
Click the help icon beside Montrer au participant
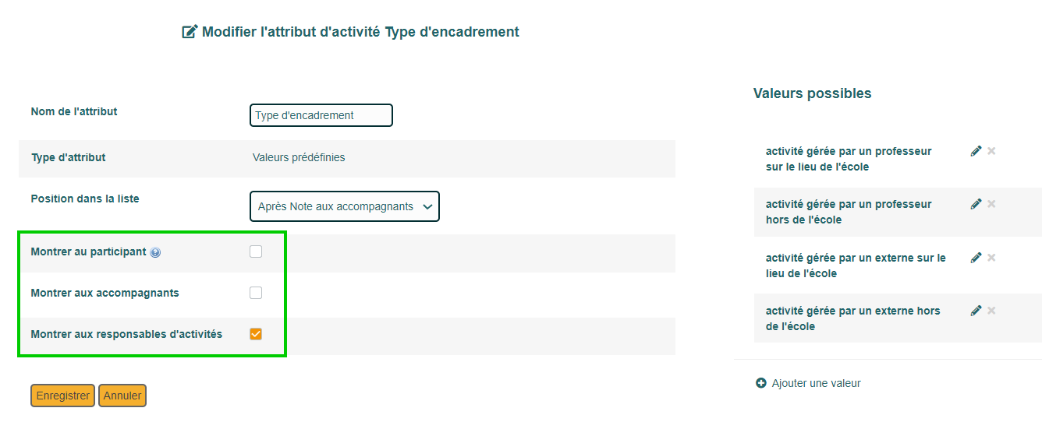tap(155, 252)
